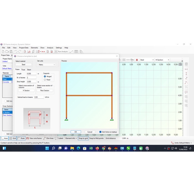Image resolution: width=194 pixels, height=194 pixels.
Task: Open File Explorer from the taskbar
Action: [72, 148]
